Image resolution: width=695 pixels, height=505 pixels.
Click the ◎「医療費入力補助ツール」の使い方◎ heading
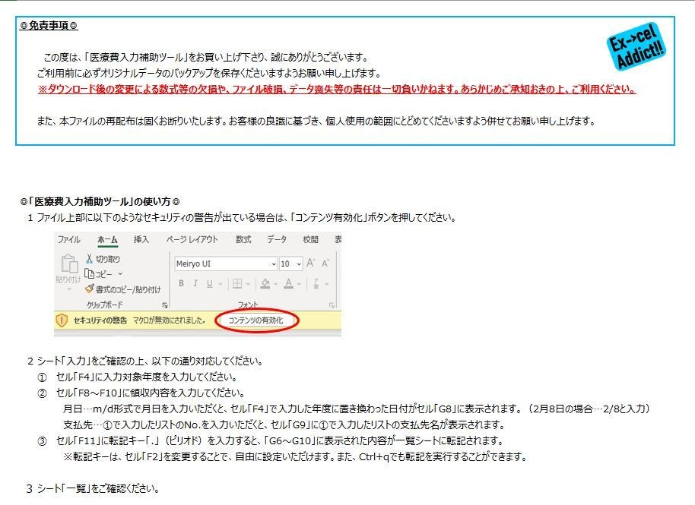coord(100,201)
